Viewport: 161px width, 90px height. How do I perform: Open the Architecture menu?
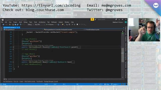tap(42, 22)
